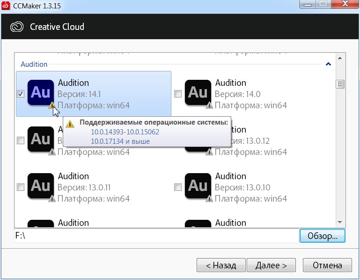
Task: Click the warning triangle on Audition 13.0.12
Action: 209,152
